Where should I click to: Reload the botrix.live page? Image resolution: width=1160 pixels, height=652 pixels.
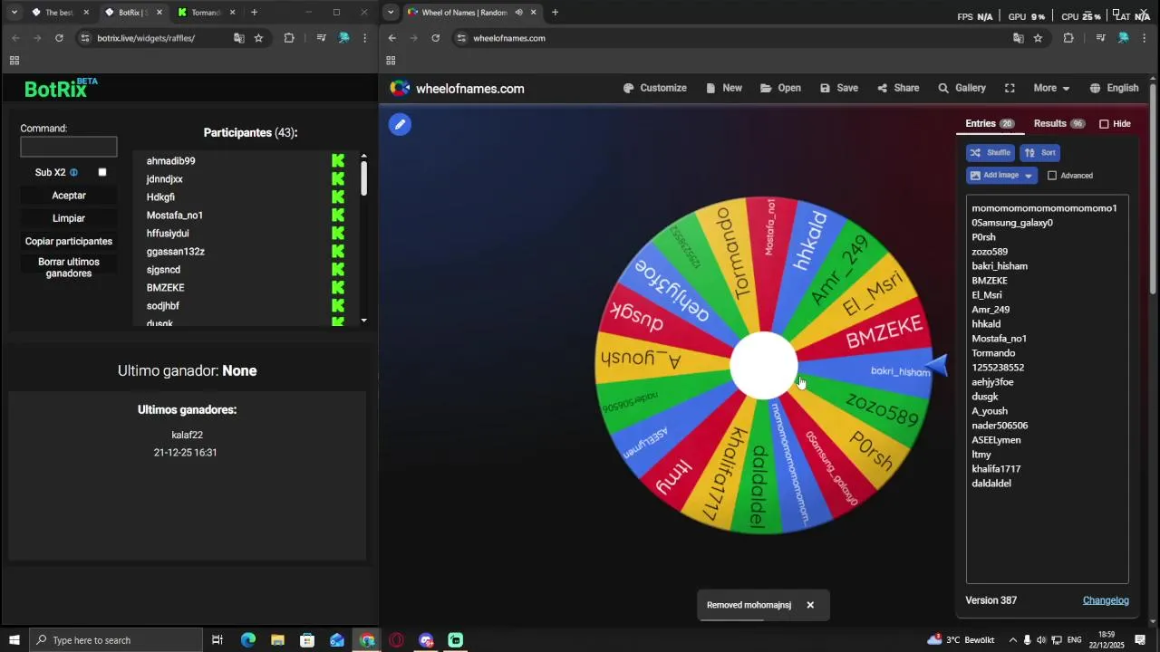point(59,38)
